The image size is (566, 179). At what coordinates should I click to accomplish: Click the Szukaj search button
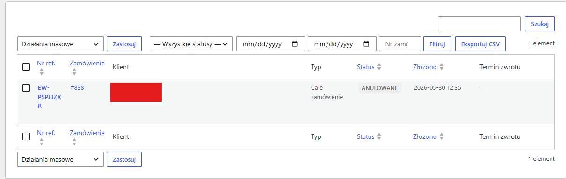(x=540, y=24)
